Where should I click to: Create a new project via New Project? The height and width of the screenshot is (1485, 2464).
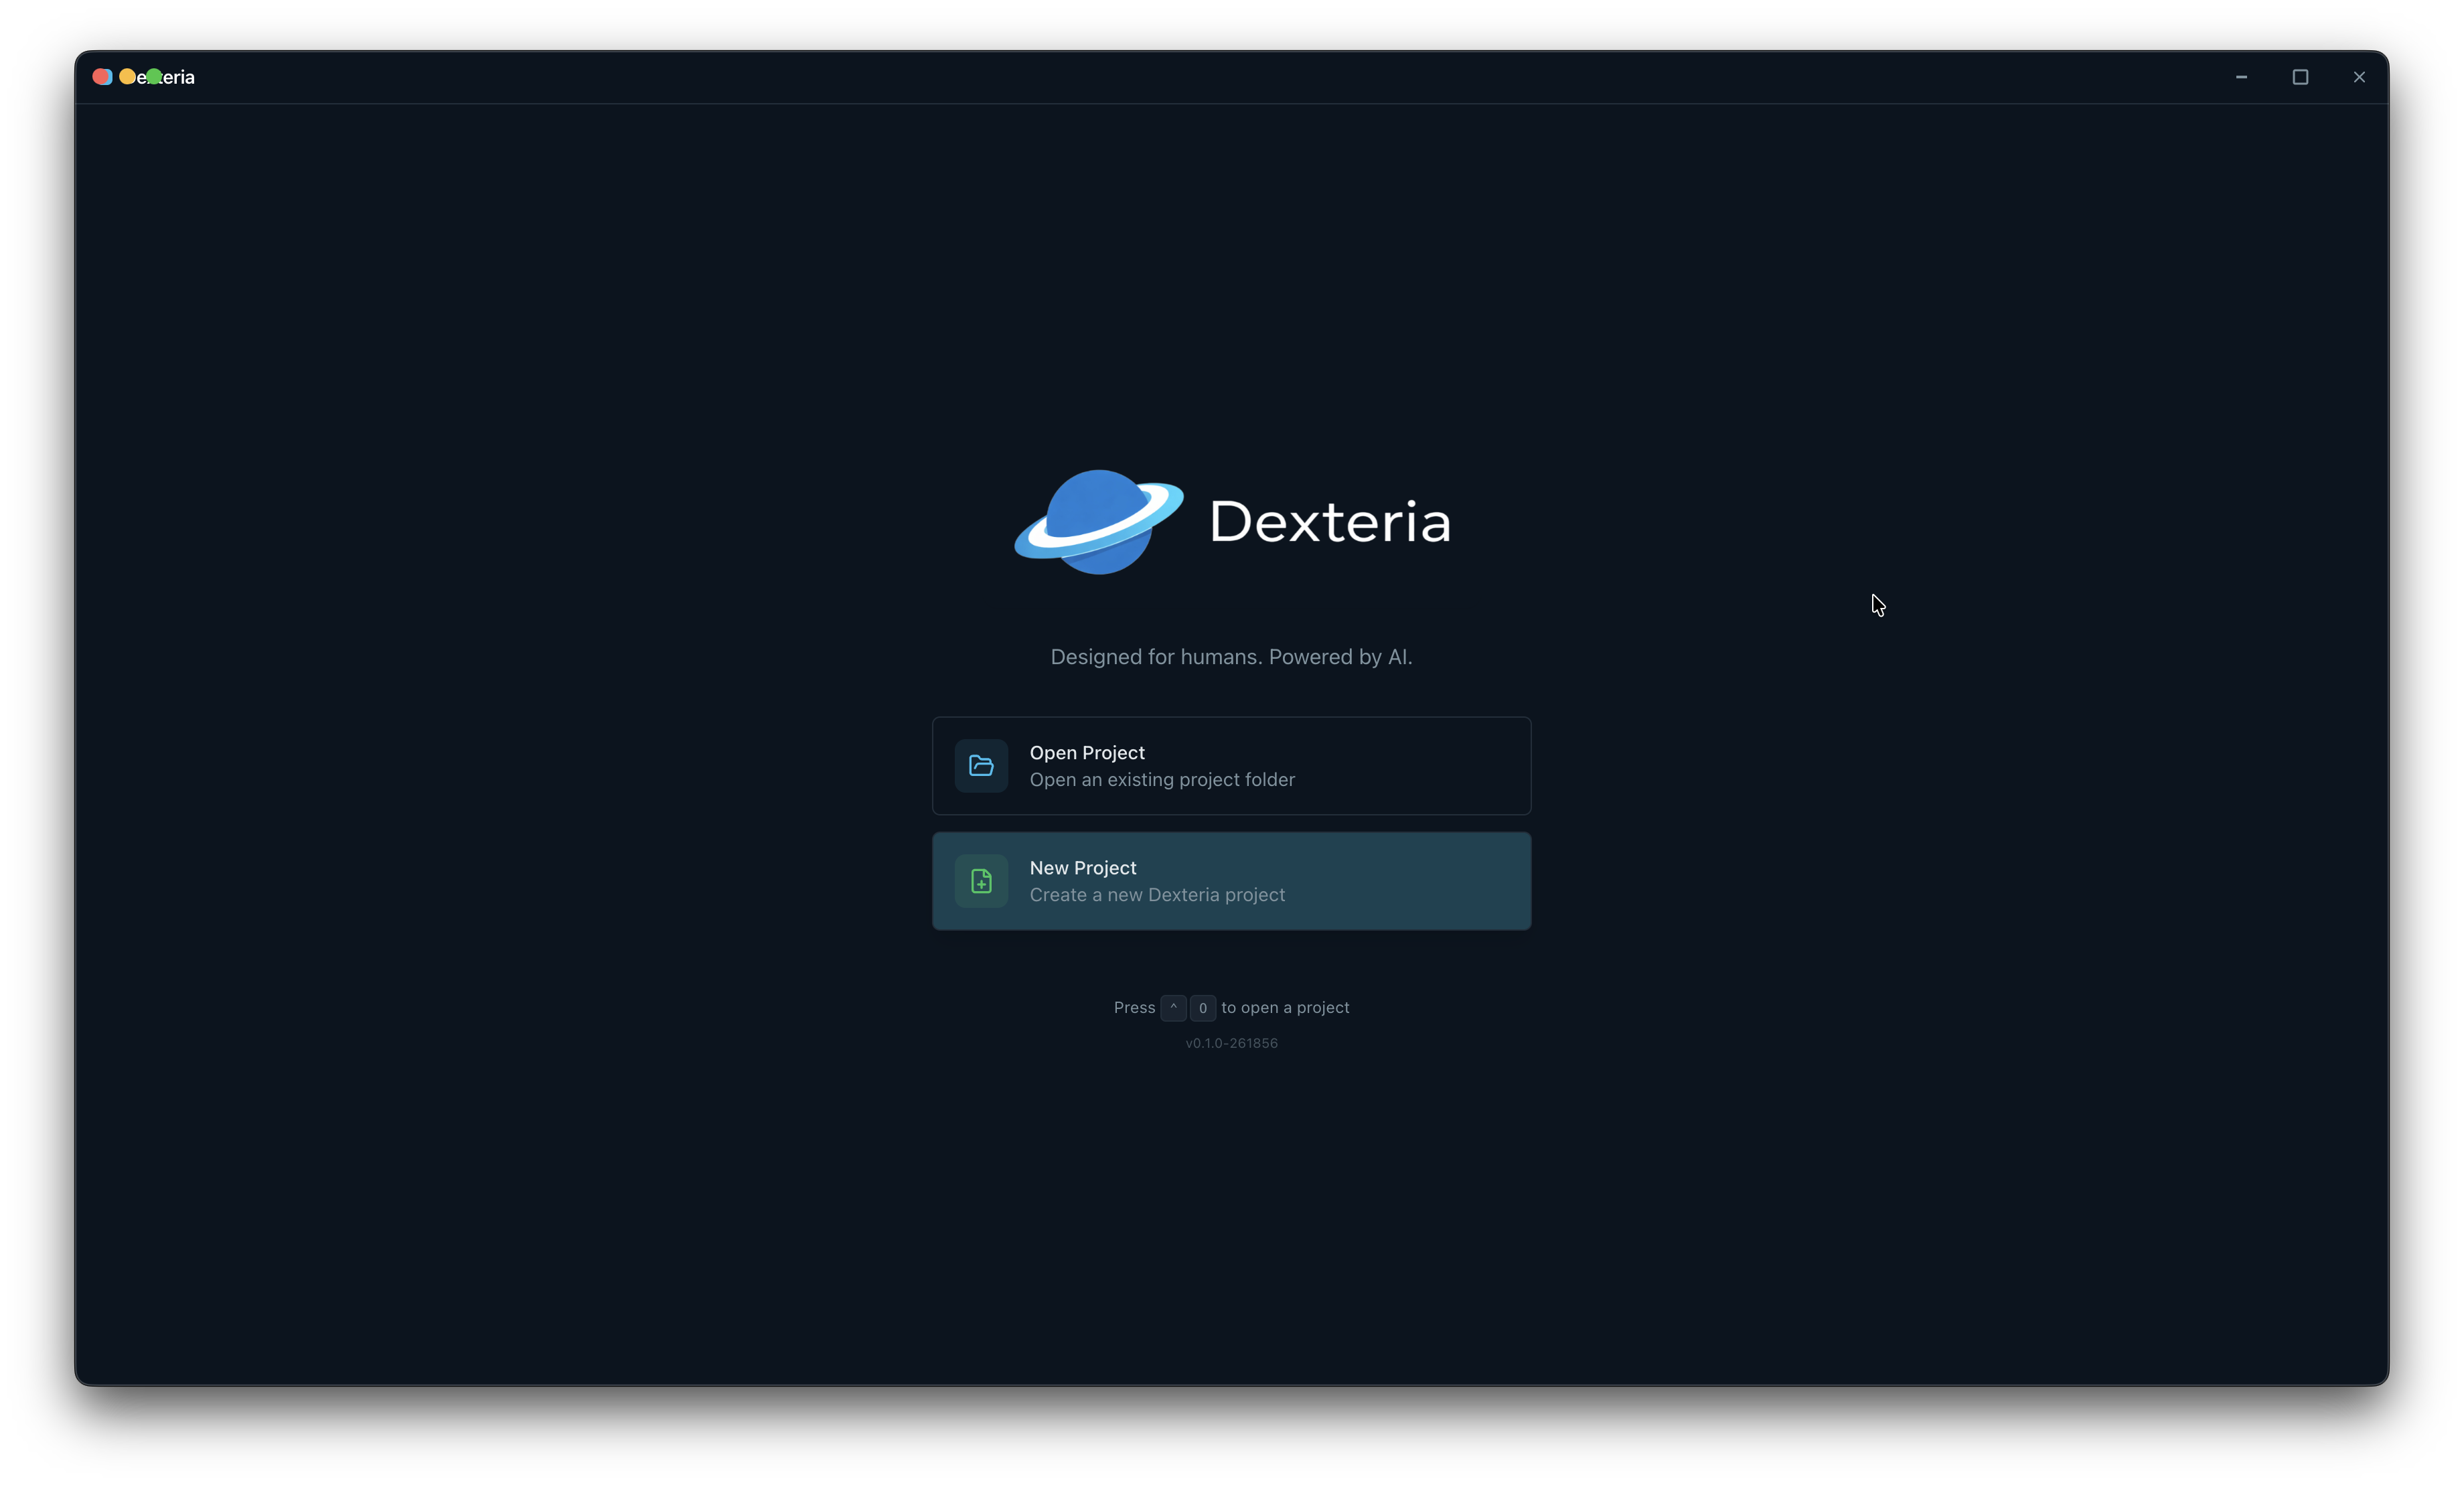1231,881
